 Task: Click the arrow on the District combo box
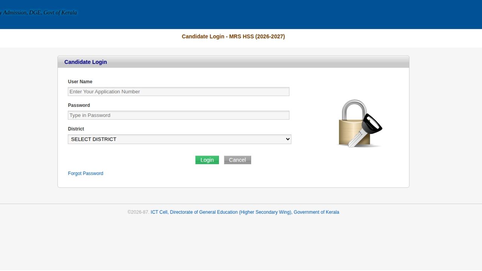pyautogui.click(x=288, y=139)
